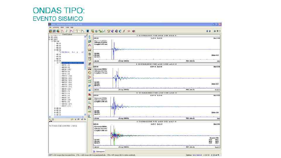
Task: Click the red X sidebar icon
Action: 90,95
